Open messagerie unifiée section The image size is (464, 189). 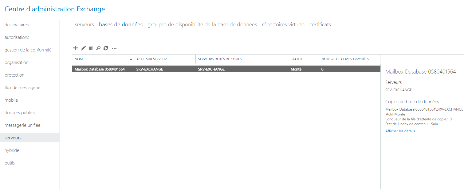click(x=22, y=125)
